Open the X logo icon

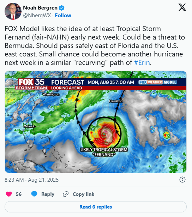pos(182,7)
